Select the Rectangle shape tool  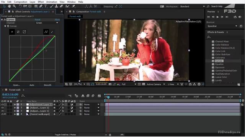click(36, 6)
